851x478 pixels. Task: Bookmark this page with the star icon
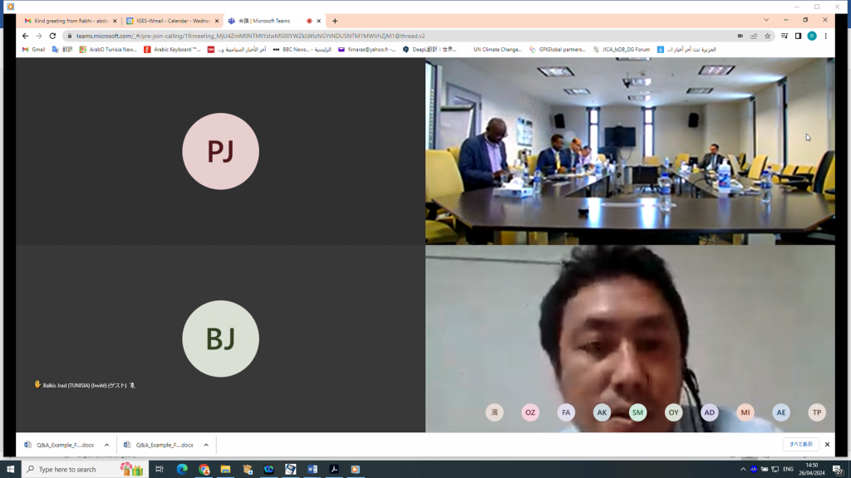coord(767,36)
